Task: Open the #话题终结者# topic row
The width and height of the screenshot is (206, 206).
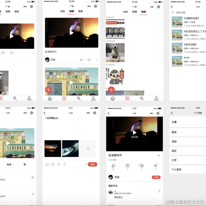Action: (x=189, y=22)
